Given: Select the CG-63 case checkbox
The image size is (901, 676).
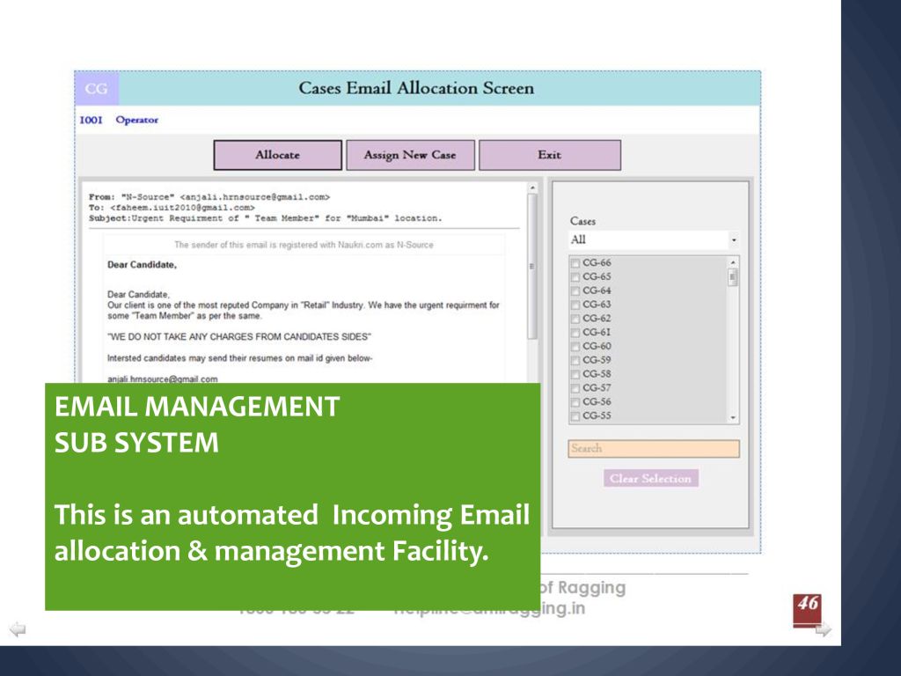Looking at the screenshot, I should point(575,305).
